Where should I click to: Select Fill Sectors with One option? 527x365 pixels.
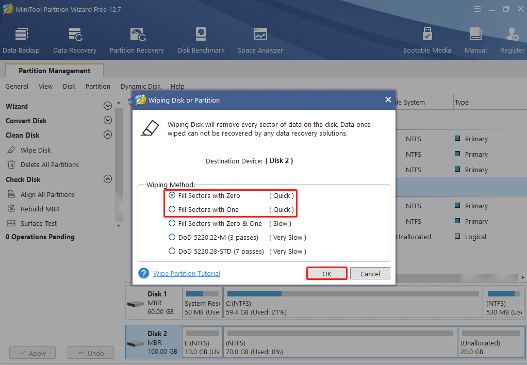(x=172, y=209)
